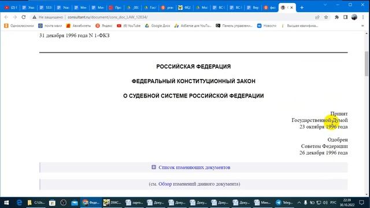Open the 'почта майл' bookmark

50,25
